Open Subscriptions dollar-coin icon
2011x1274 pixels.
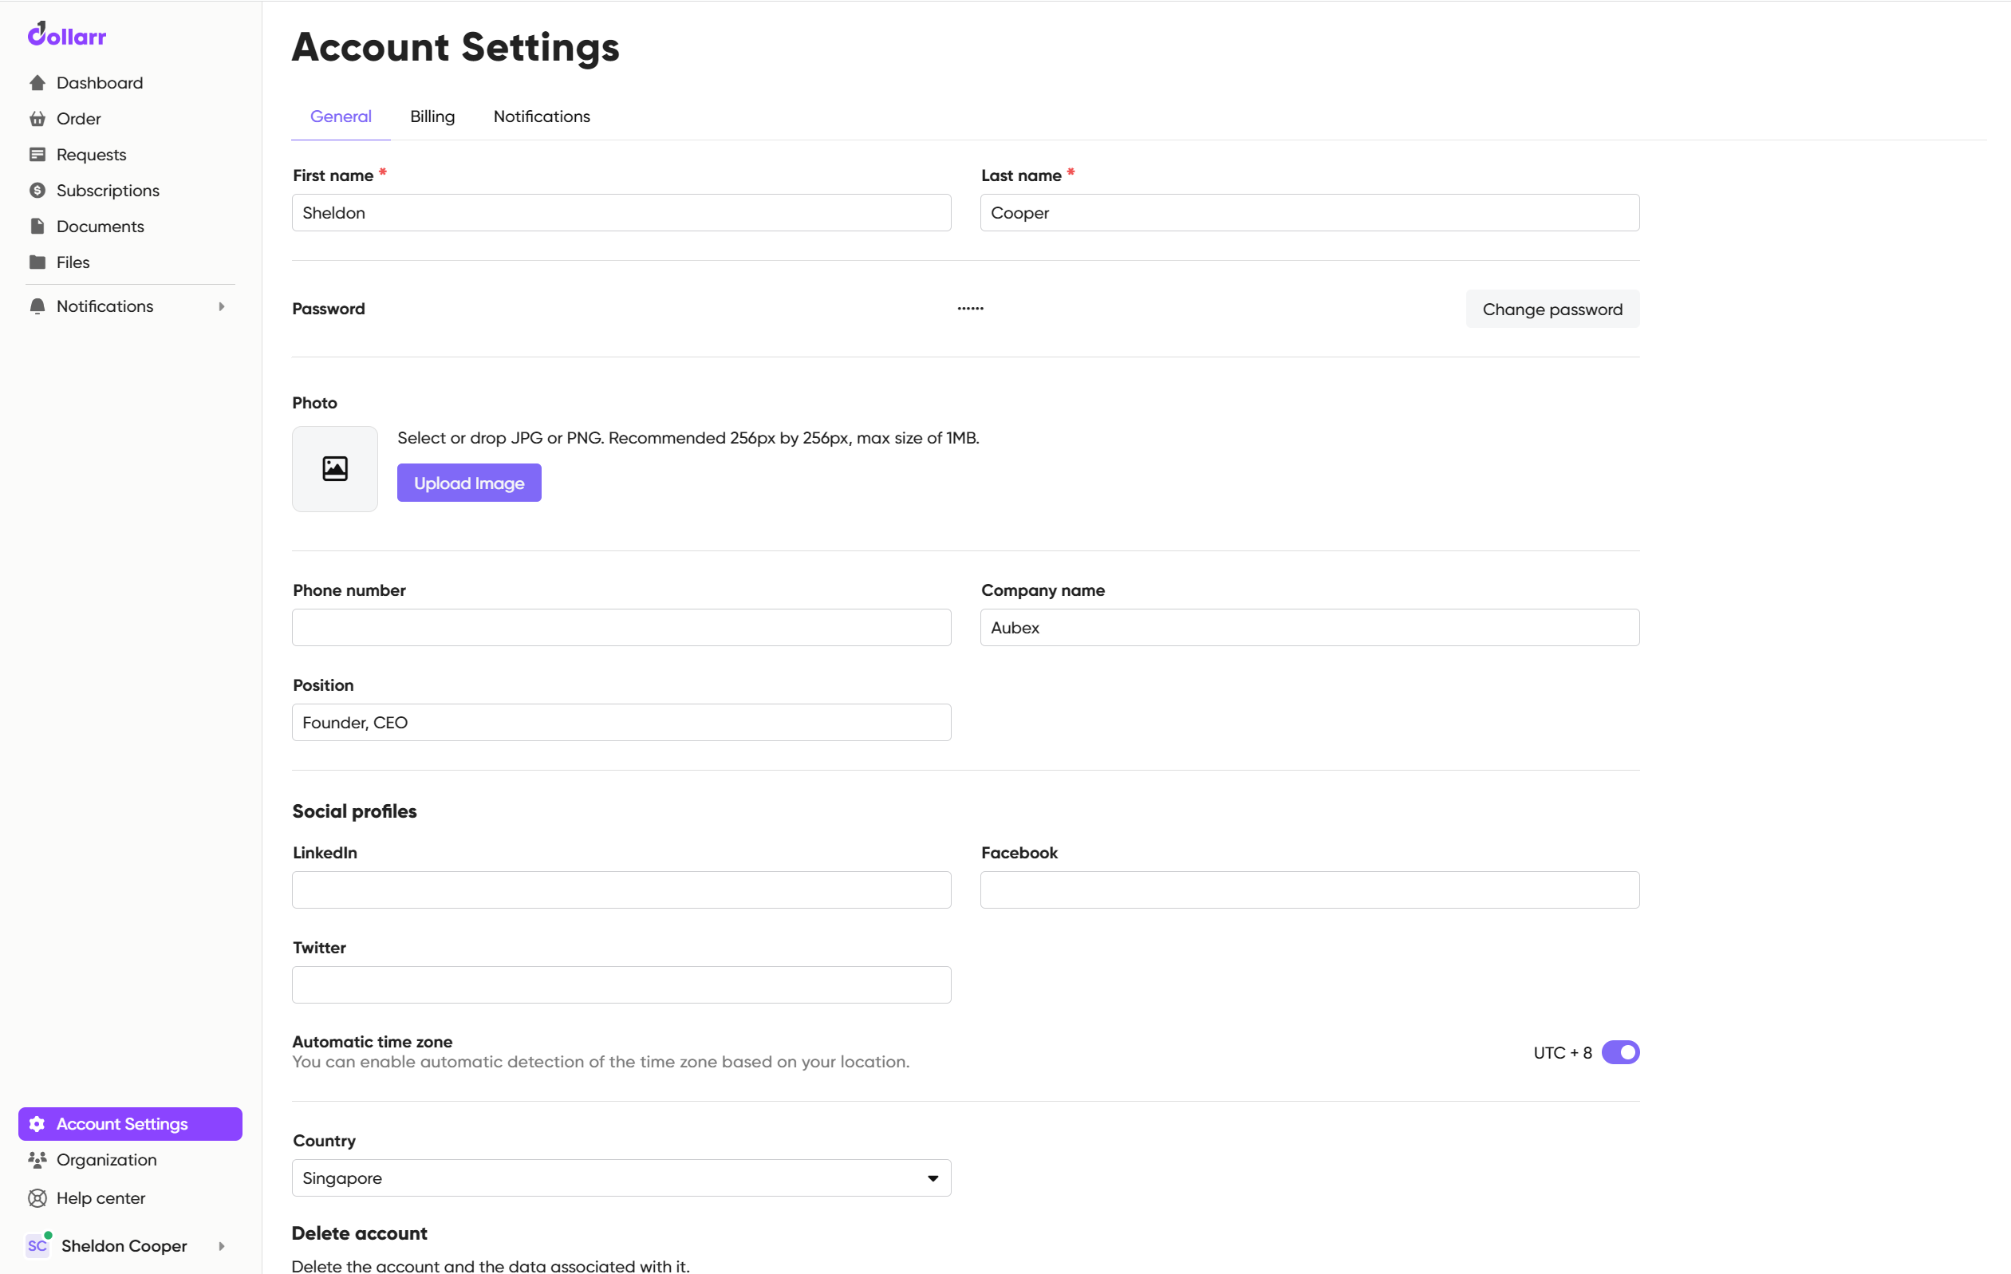click(37, 191)
